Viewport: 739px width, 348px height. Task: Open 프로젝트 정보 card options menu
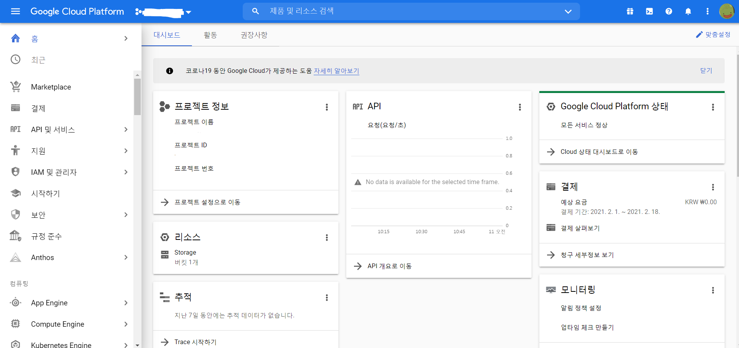pos(327,107)
